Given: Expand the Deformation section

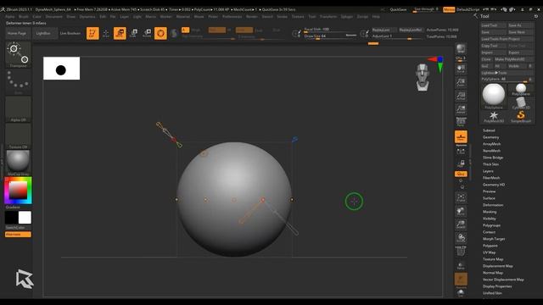Looking at the screenshot, I should pyautogui.click(x=493, y=205).
